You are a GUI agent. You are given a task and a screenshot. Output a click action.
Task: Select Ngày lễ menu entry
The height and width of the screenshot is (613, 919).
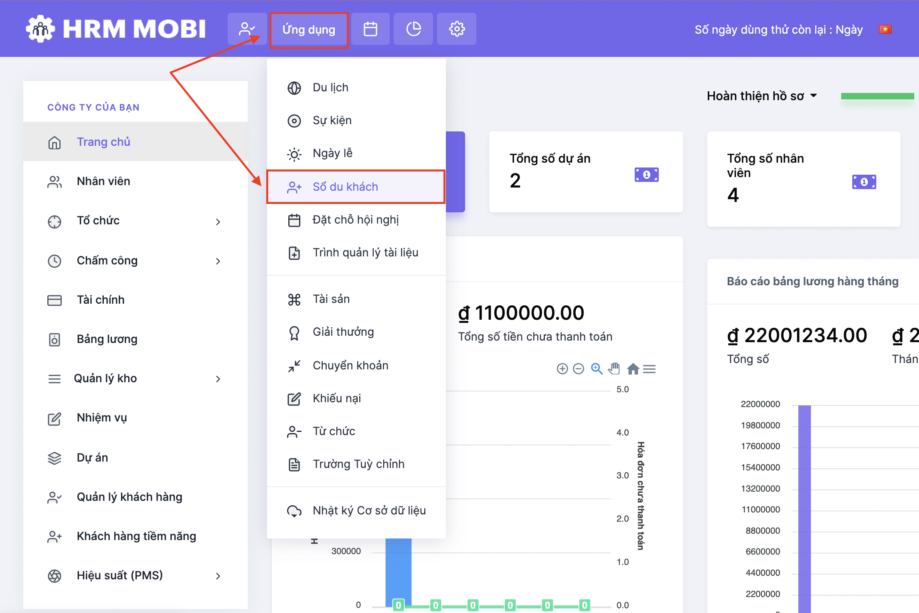coord(356,153)
